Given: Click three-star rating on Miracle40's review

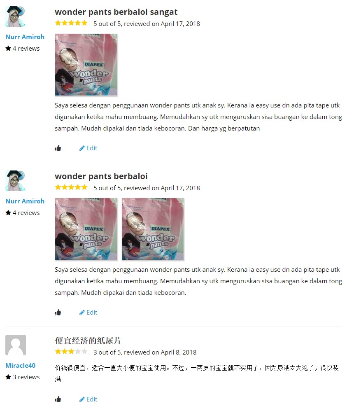Looking at the screenshot, I should tap(71, 352).
